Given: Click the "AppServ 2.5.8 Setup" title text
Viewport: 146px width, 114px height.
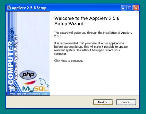Looking at the screenshot, I should tap(29, 8).
